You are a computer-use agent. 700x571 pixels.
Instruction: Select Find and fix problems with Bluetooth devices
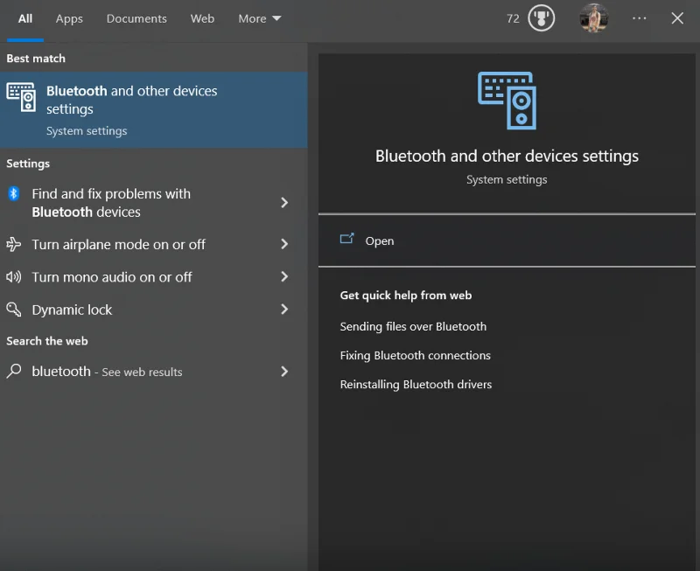click(x=154, y=203)
